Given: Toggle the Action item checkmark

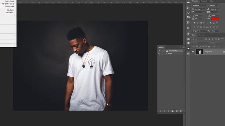Looking at the screenshot, I should (159, 54).
